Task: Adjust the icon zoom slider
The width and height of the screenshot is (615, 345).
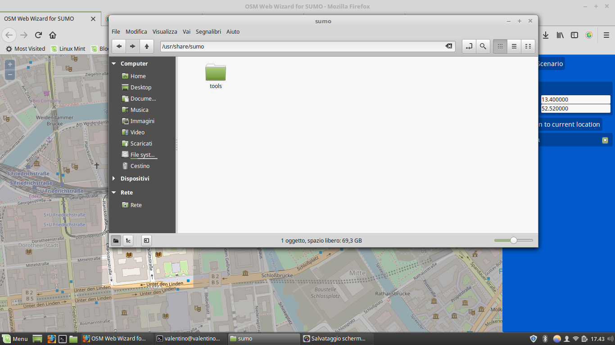Action: 514,241
